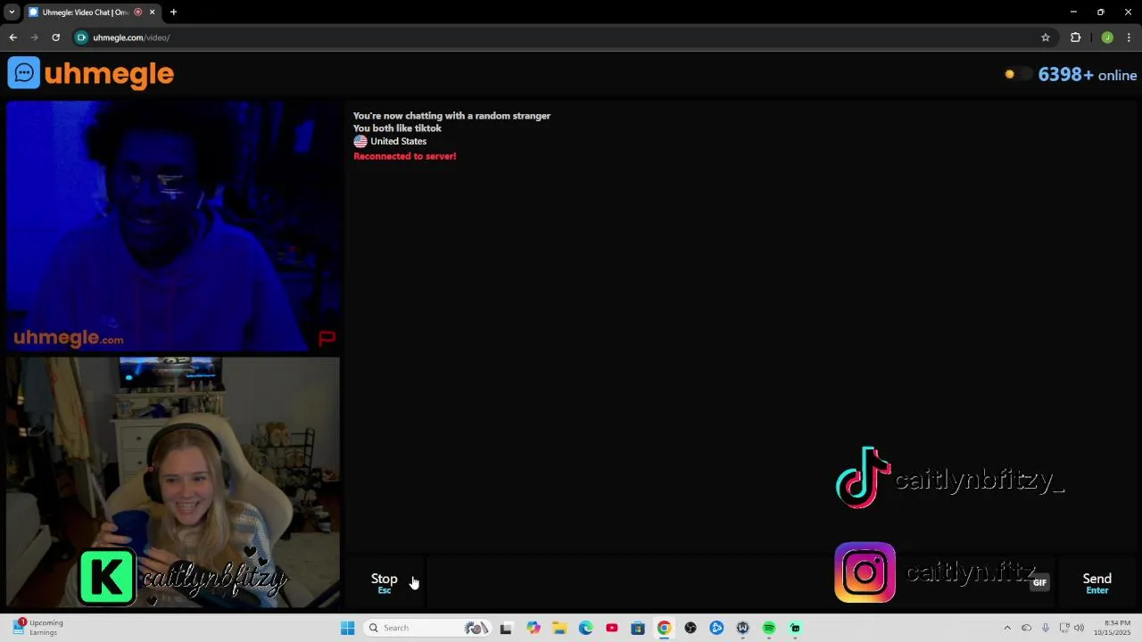
Task: Click the 'You both like tiktok' message
Action: click(x=397, y=128)
